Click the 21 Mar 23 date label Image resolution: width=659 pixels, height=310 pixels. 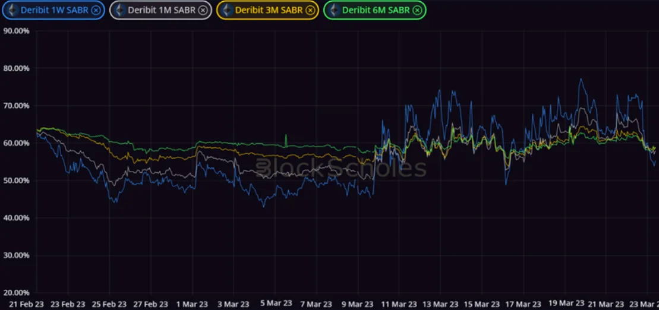607,303
